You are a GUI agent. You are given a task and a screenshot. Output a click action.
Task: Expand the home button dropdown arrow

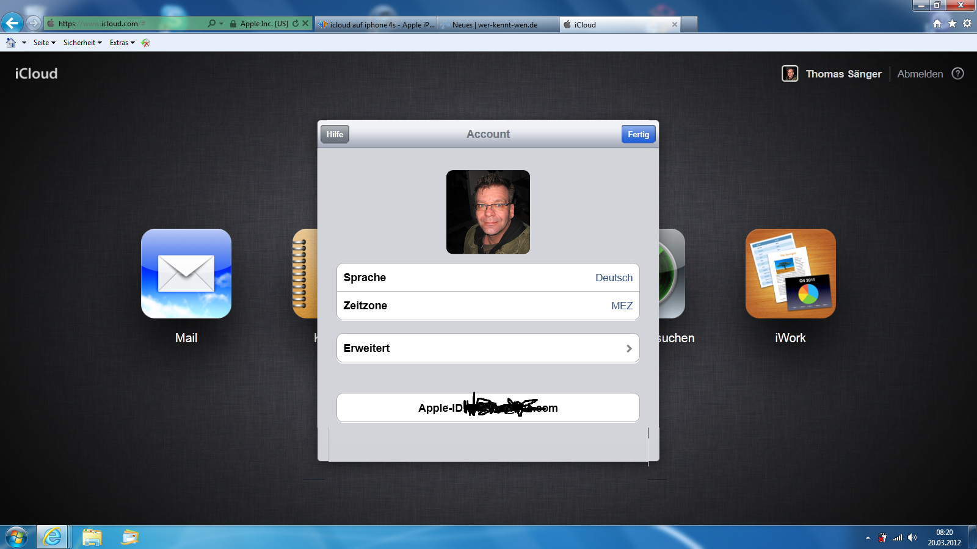[x=24, y=43]
